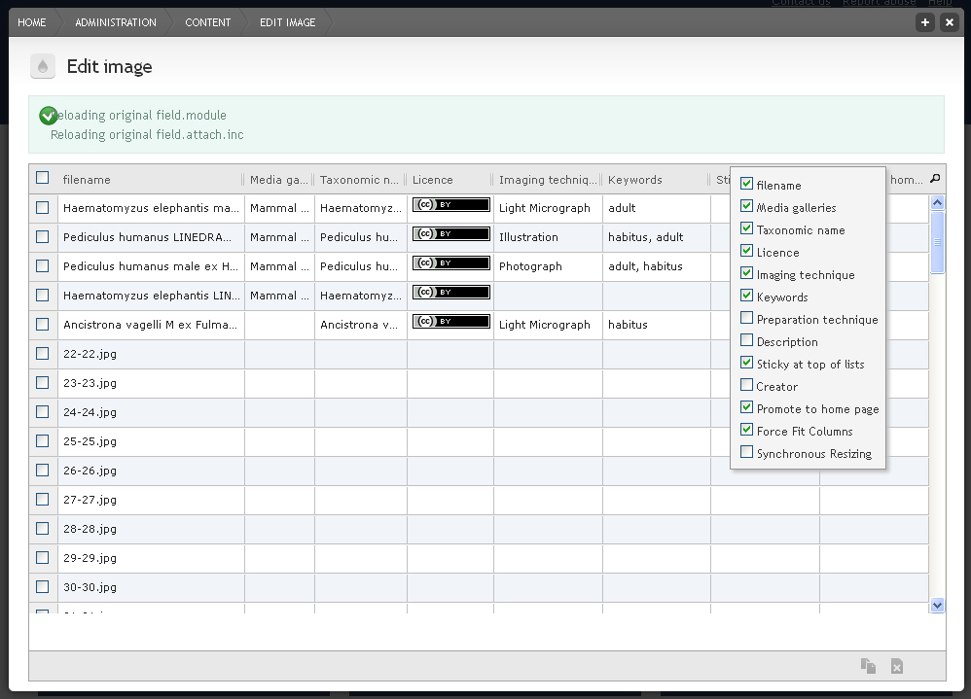Click the column picker magnifier icon

click(935, 179)
